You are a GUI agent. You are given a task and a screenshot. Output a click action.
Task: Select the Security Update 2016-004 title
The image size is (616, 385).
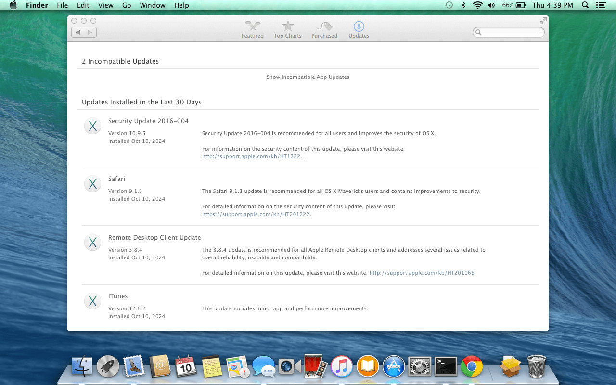tap(148, 121)
